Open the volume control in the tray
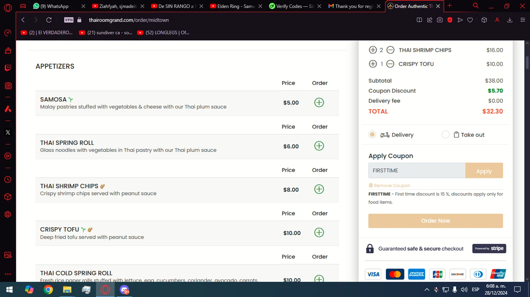The width and height of the screenshot is (530, 297). coord(464,290)
